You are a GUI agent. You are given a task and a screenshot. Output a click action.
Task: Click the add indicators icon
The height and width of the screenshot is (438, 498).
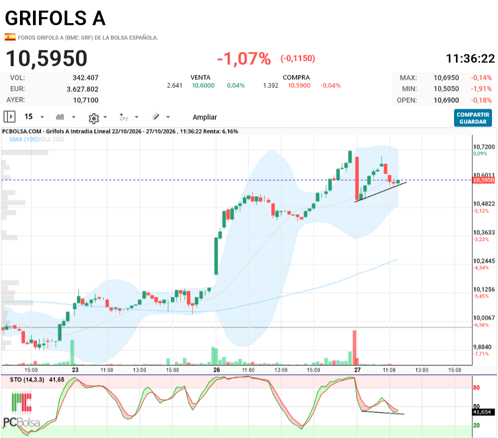click(123, 117)
